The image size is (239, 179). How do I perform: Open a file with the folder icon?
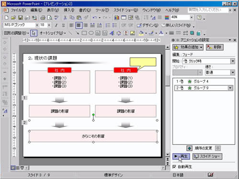pos(13,17)
